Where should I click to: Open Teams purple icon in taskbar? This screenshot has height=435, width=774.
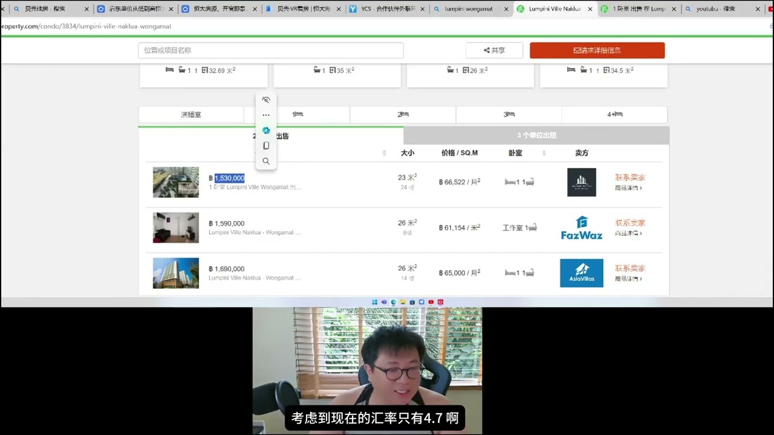[x=384, y=302]
